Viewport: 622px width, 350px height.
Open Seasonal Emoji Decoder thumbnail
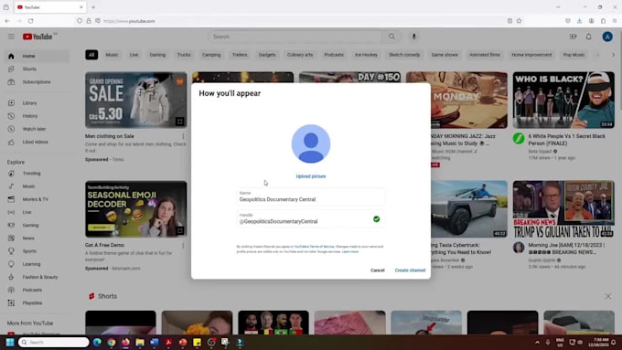(x=135, y=209)
